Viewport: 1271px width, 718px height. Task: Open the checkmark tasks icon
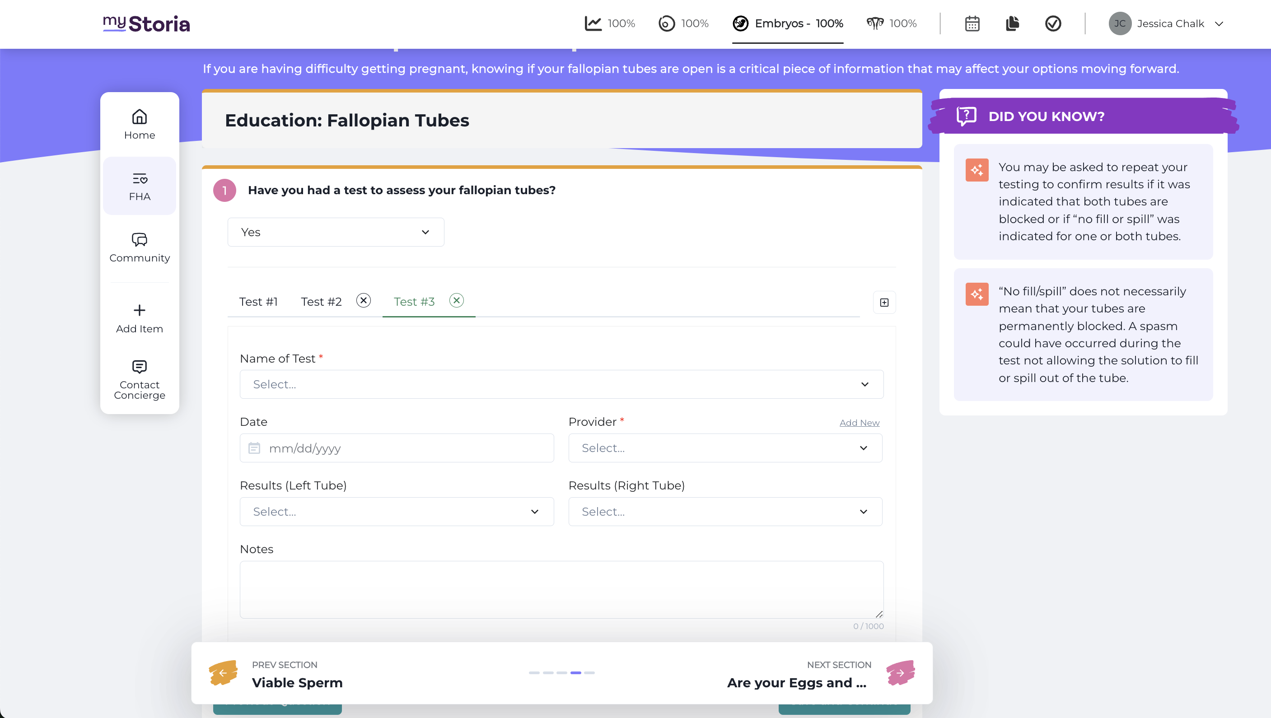[1053, 23]
